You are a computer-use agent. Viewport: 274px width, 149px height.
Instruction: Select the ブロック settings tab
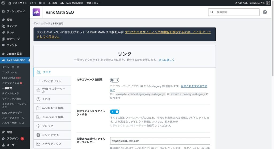coord(52,126)
